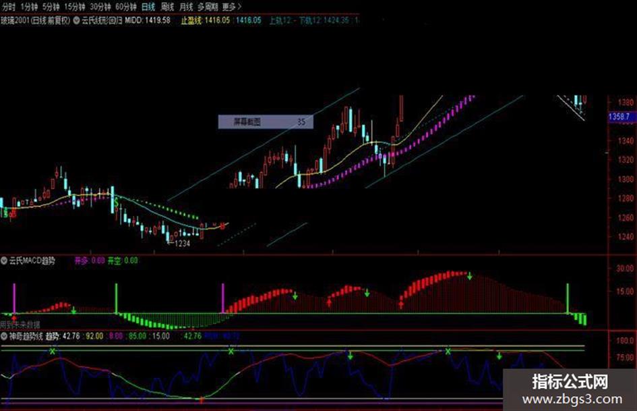Screen dimensions: 637x411
Task: Select the 60分钟 period tab
Action: click(126, 7)
